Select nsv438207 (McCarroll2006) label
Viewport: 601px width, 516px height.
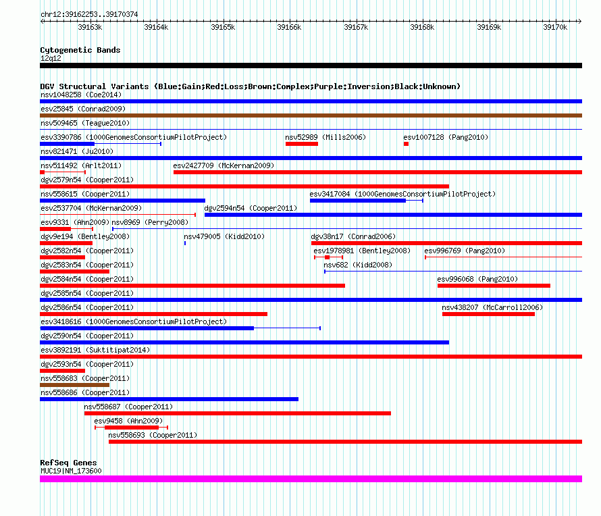coord(492,307)
